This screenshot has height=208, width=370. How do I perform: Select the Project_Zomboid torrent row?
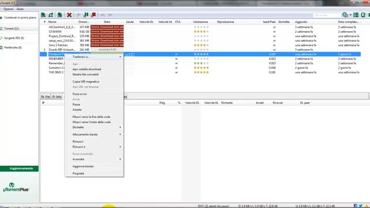[200, 36]
